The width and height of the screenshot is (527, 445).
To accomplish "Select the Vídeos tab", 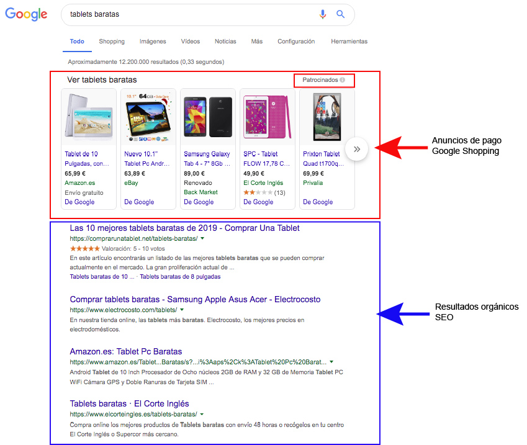I will point(190,42).
